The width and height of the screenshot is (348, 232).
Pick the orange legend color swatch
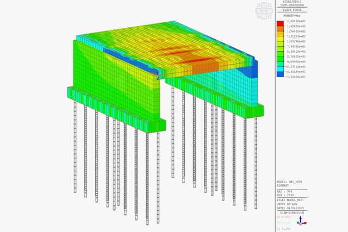point(281,29)
